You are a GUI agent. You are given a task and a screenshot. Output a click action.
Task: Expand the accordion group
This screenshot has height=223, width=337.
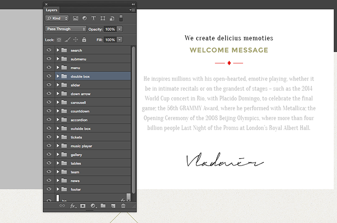[58, 119]
